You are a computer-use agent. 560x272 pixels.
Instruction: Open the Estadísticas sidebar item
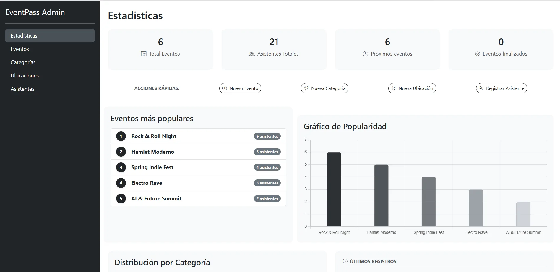point(50,35)
